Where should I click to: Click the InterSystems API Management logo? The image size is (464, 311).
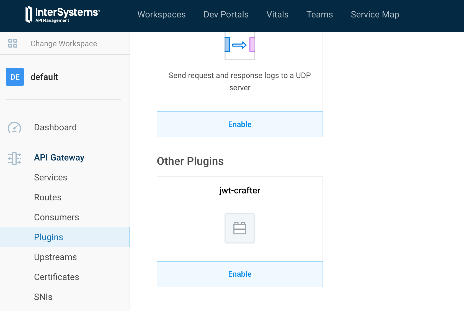63,14
